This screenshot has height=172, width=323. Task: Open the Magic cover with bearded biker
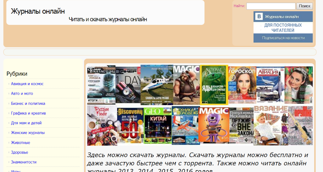click(x=186, y=85)
